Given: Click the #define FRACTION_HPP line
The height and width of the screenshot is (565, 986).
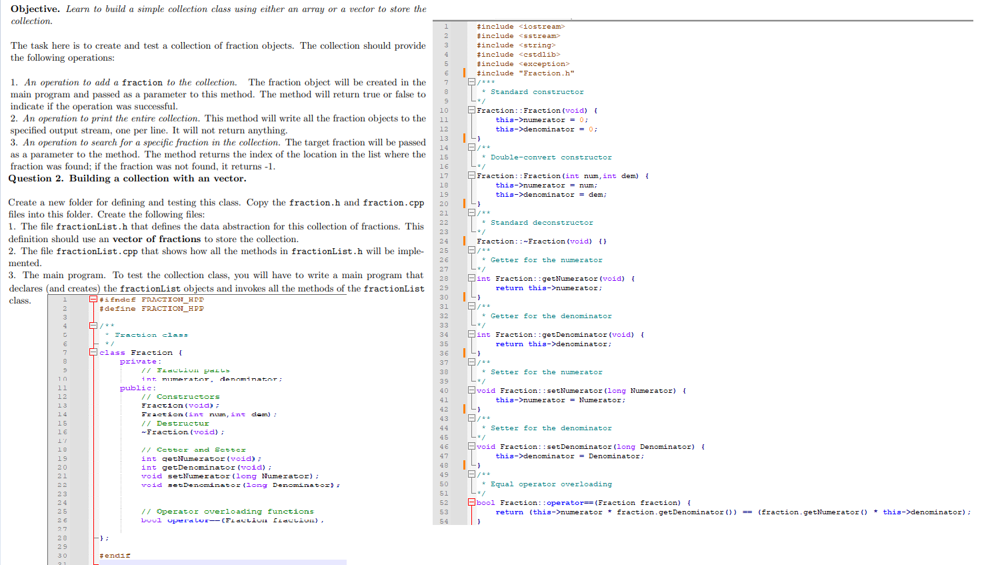Looking at the screenshot, I should point(152,309).
